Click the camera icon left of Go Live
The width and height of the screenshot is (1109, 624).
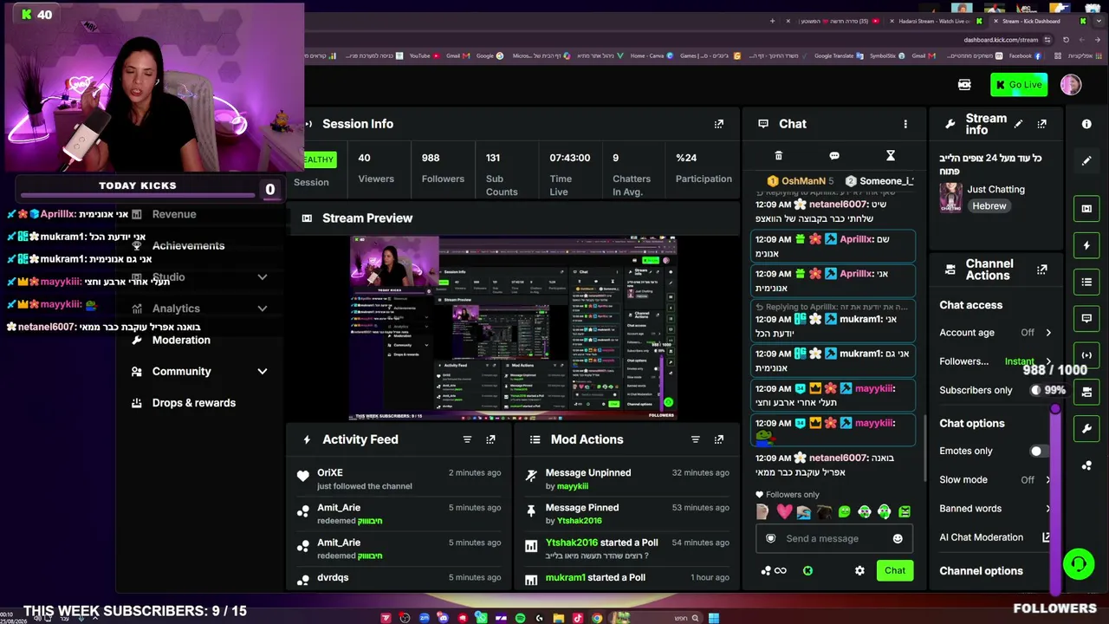tap(964, 84)
